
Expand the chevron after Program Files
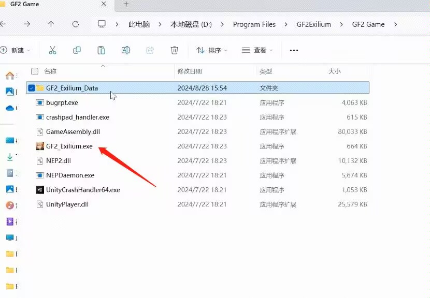286,24
